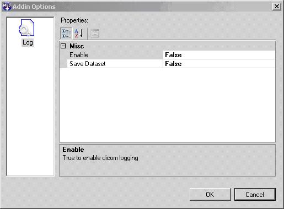Screen dimensions: 284x209
Task: Click empty area of the property grid
Action: coord(167,105)
